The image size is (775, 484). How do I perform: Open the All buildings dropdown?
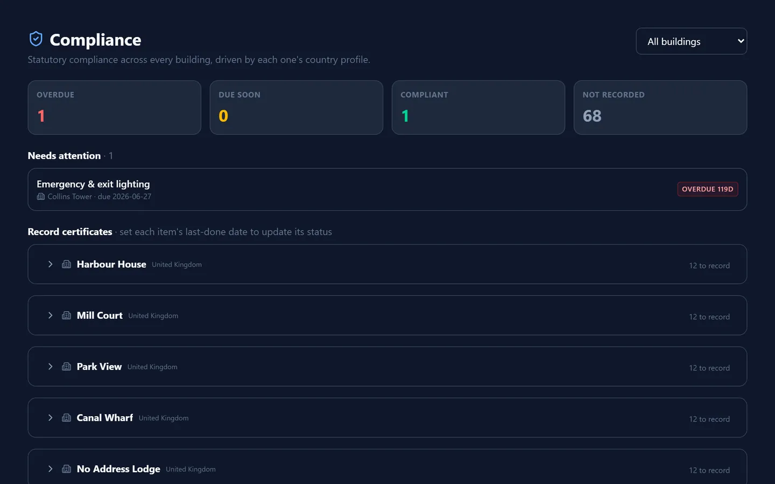click(691, 41)
